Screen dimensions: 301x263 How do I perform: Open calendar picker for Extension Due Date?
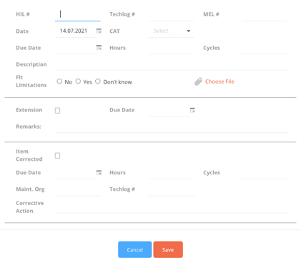192,110
